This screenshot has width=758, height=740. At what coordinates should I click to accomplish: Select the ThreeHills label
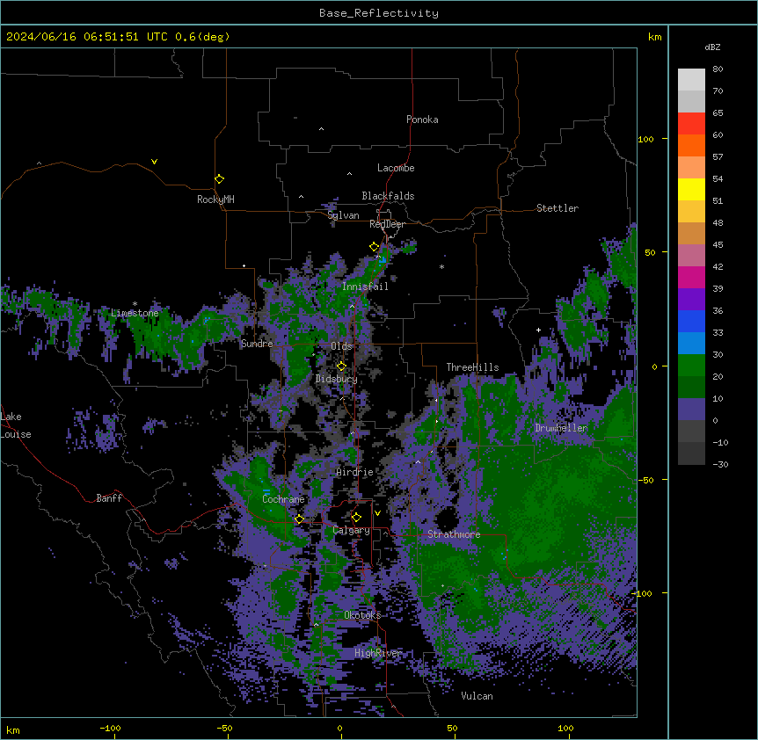tap(472, 367)
